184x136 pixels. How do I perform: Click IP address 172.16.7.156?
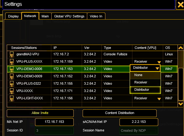tap(63, 98)
